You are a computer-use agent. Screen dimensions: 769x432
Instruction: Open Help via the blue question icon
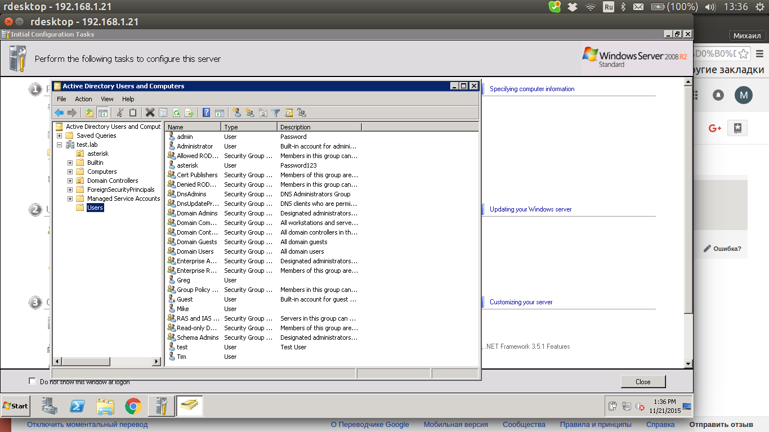(x=207, y=112)
